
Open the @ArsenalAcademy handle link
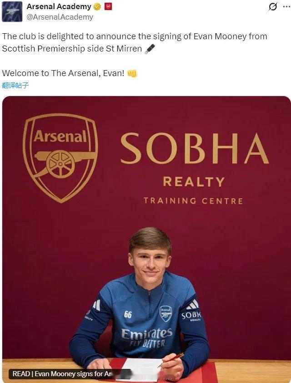click(60, 17)
